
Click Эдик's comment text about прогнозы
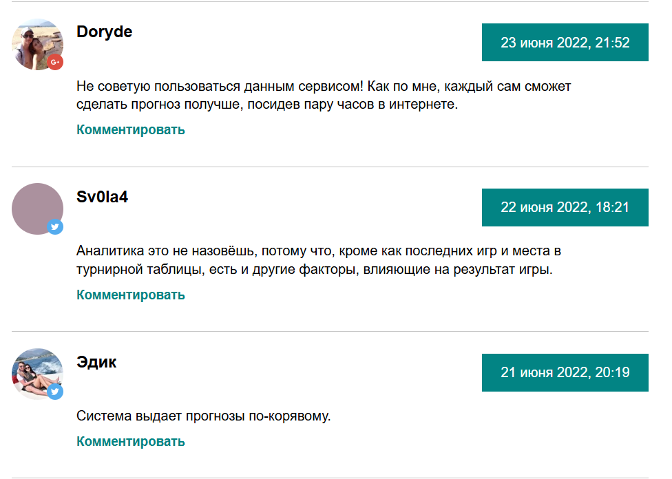click(x=204, y=416)
